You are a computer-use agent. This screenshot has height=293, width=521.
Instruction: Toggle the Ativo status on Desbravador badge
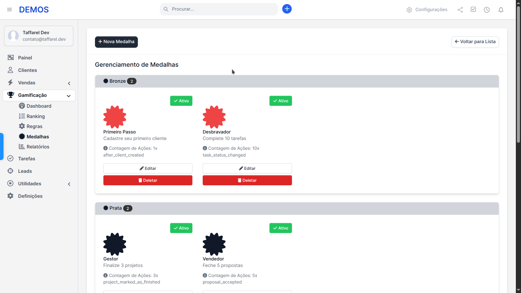point(280,101)
